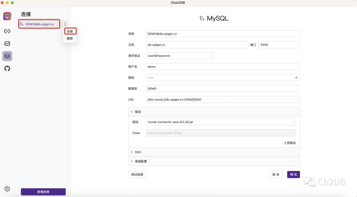Click the 上传驱动 link
357x197 pixels.
(290, 143)
